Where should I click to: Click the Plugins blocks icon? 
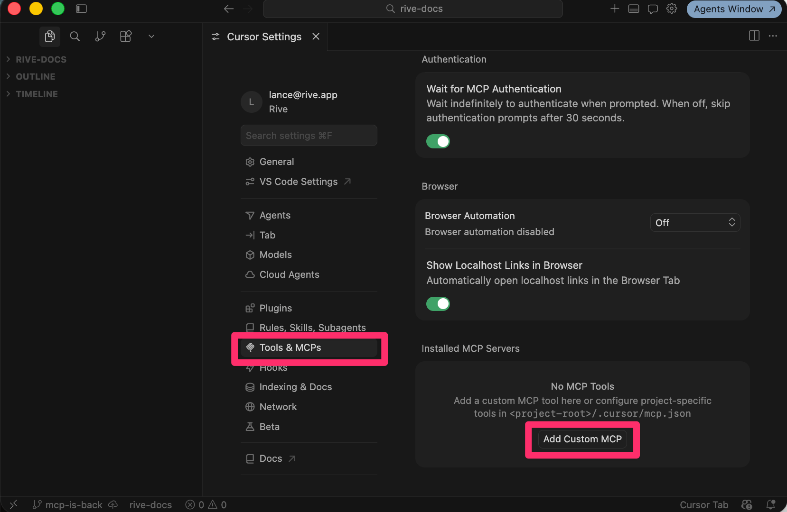pos(250,308)
